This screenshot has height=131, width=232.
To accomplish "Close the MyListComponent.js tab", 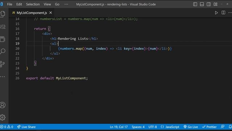I will pos(51,13).
